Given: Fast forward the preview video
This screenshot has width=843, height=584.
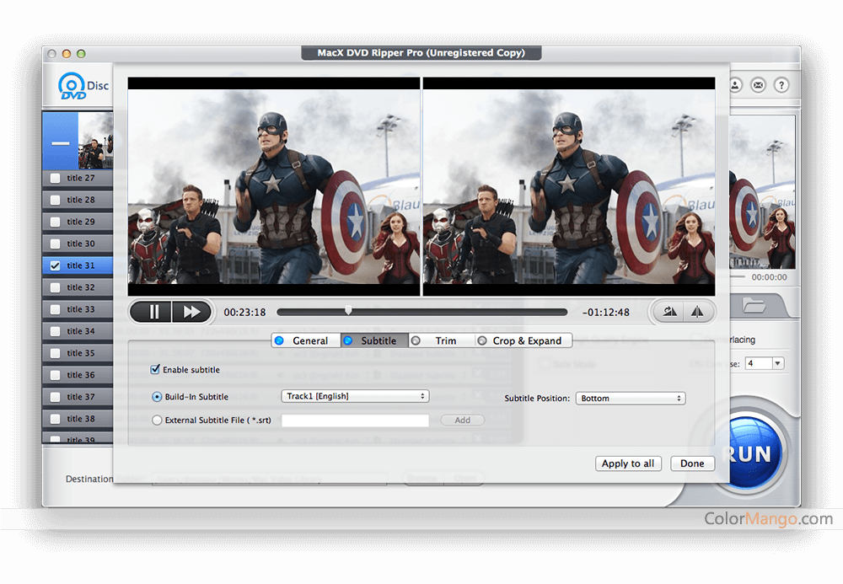Looking at the screenshot, I should click(x=191, y=312).
